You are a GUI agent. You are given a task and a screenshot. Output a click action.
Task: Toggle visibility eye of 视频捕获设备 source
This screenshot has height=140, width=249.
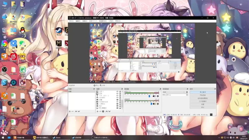point(117,102)
